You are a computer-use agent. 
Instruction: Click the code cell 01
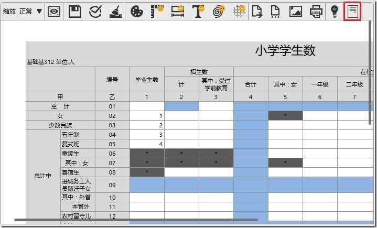pyautogui.click(x=112, y=106)
